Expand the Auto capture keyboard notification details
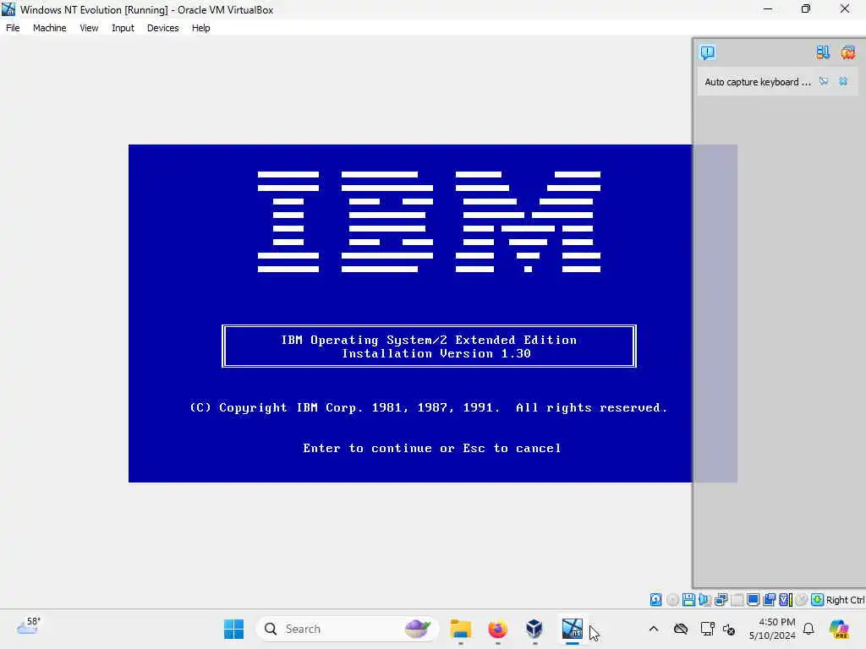 [x=824, y=82]
